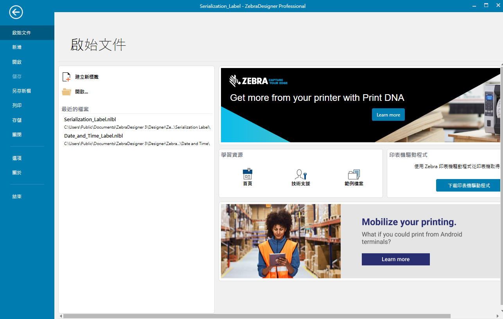This screenshot has width=503, height=319.
Task: Open the 首頁 home learning resource icon
Action: tap(248, 174)
